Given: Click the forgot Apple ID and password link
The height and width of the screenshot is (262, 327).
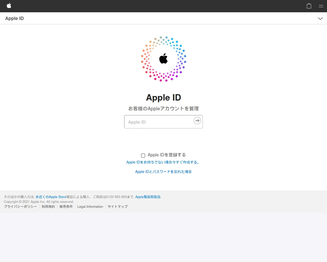Looking at the screenshot, I should pyautogui.click(x=163, y=171).
